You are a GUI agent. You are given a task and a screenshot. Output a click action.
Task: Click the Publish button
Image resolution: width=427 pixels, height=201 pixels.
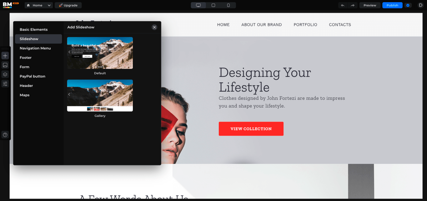click(x=392, y=5)
